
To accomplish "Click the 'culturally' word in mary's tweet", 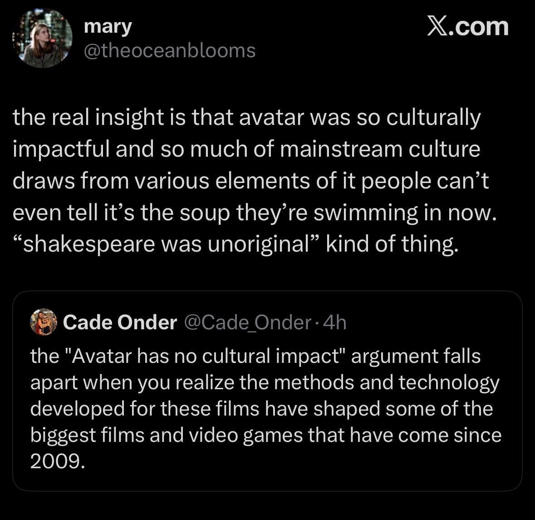I will (x=432, y=118).
